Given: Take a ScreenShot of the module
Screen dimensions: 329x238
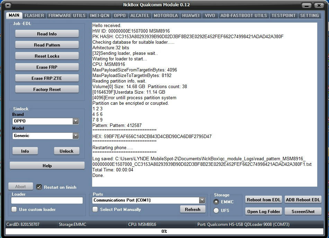Looking at the screenshot, I should (x=303, y=211).
